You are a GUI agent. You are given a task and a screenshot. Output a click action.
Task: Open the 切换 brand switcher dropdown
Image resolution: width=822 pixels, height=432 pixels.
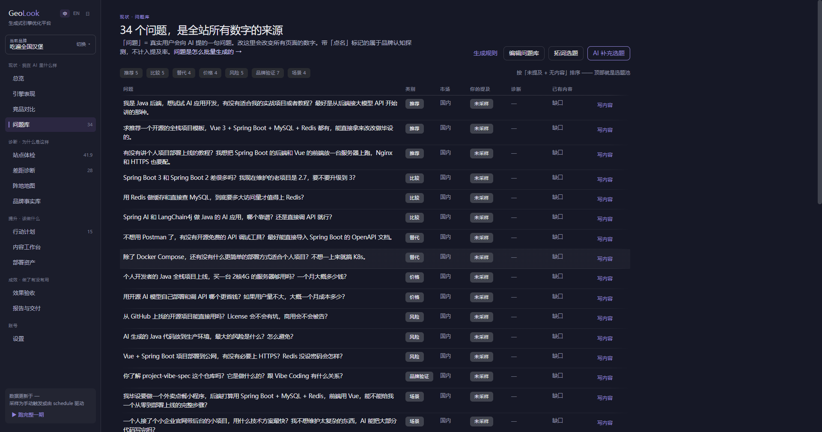83,44
